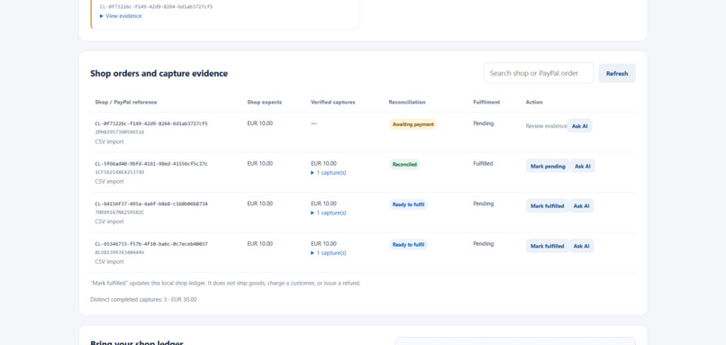Mark order CL-65346733 as fulfilled
Screen dimensions: 726x345
coord(548,246)
